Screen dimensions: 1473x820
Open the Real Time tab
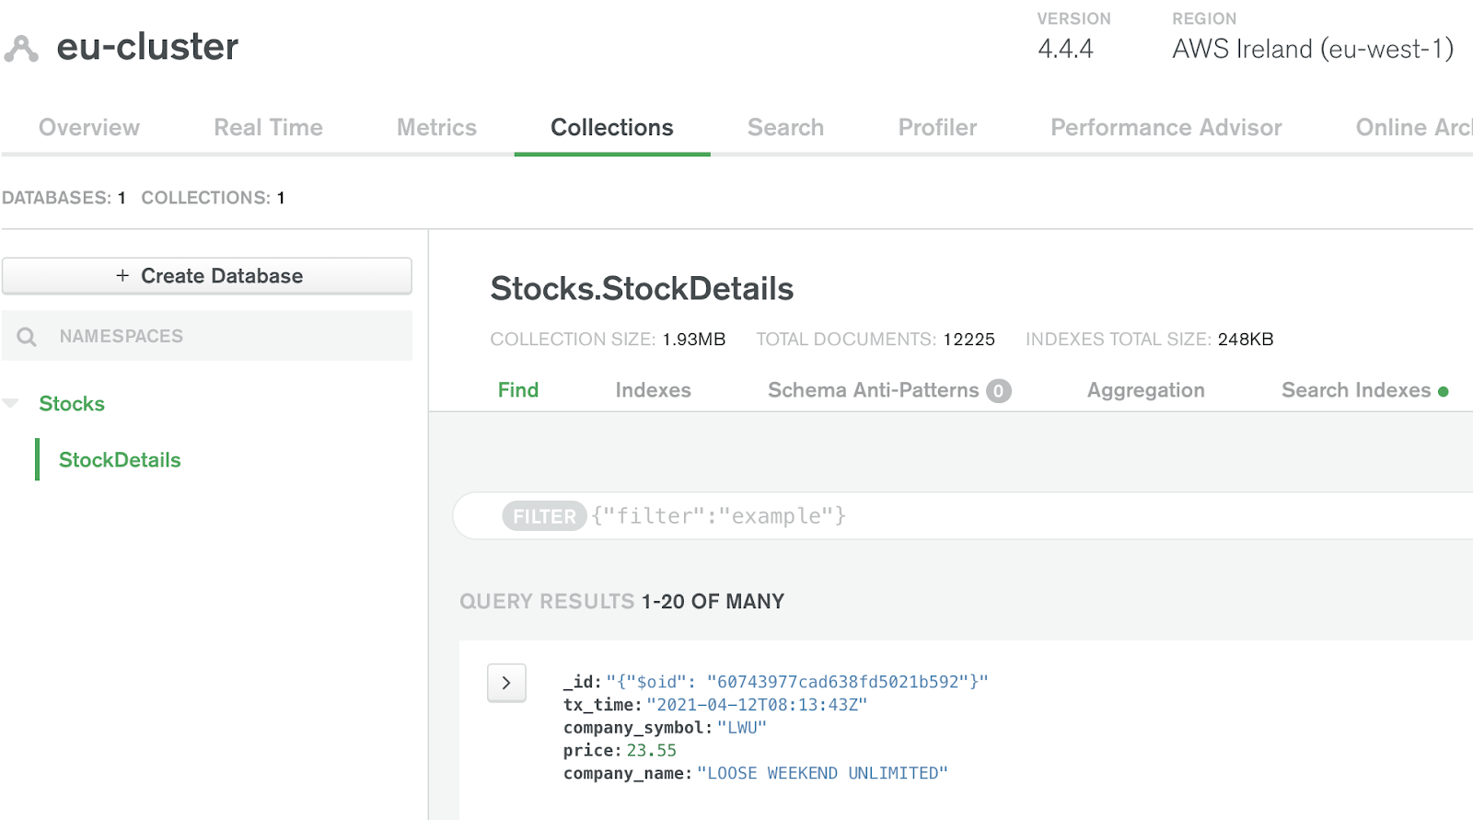[268, 128]
